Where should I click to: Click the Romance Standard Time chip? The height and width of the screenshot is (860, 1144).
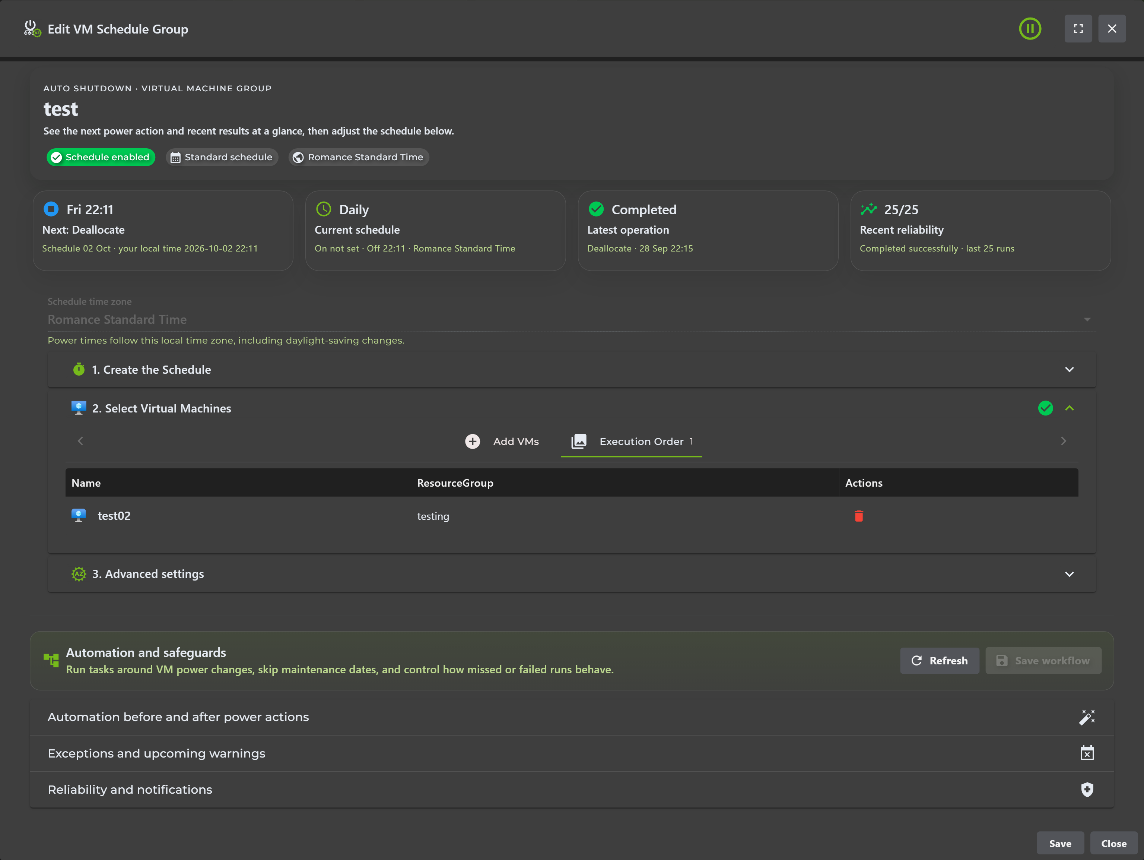coord(359,157)
